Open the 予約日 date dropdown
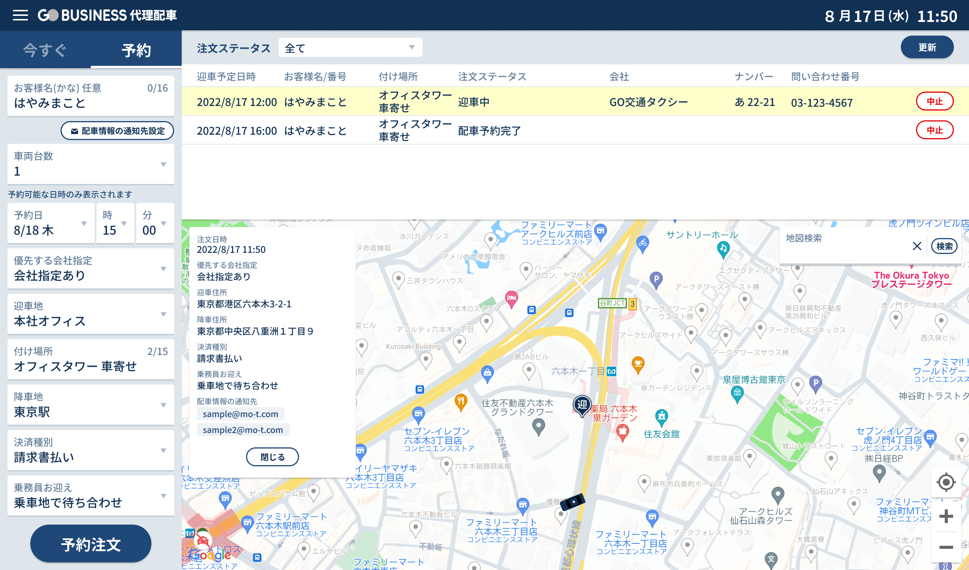The width and height of the screenshot is (969, 570). pyautogui.click(x=51, y=223)
